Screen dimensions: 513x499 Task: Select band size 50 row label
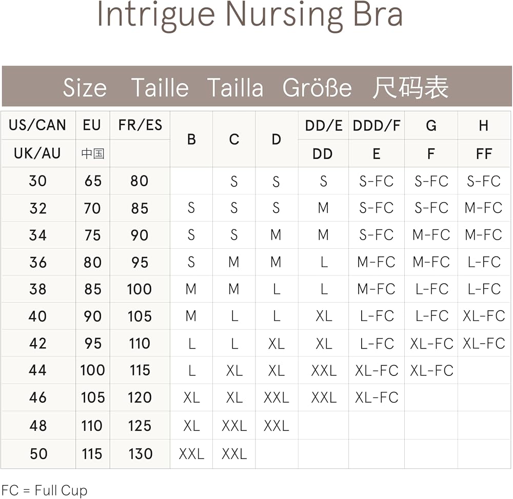pyautogui.click(x=38, y=454)
